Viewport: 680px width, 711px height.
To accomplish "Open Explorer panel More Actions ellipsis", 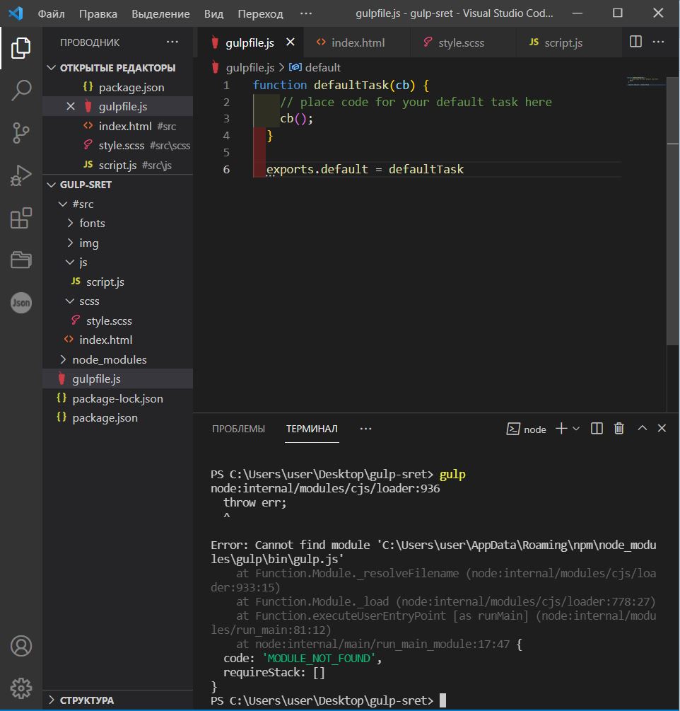I will pyautogui.click(x=172, y=42).
